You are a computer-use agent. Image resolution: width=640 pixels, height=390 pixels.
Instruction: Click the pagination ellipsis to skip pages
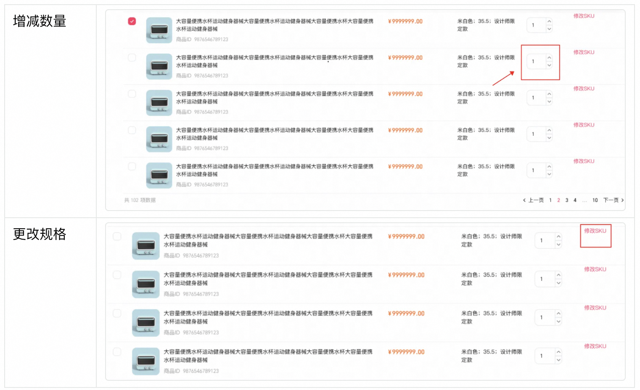coord(584,200)
